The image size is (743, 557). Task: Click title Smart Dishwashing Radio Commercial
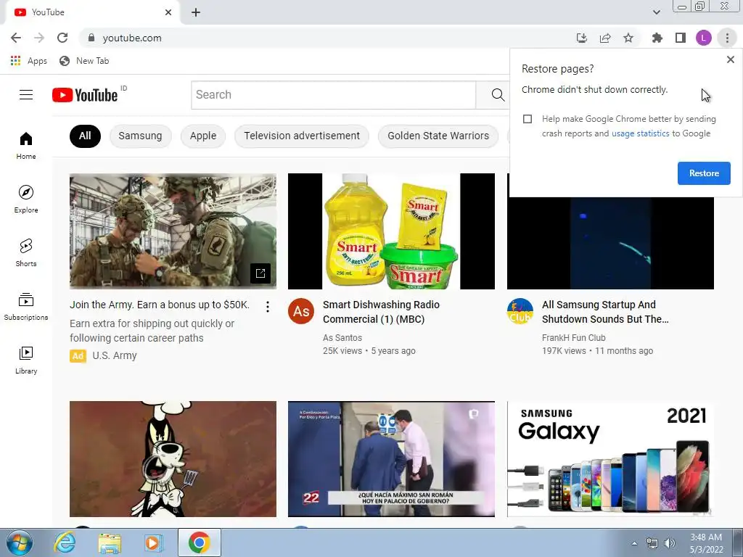pos(381,312)
